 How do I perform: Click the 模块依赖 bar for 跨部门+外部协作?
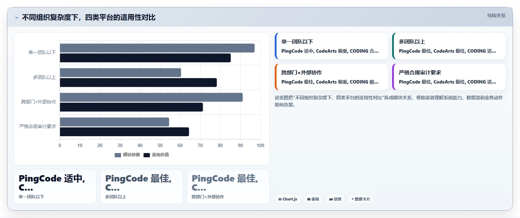coord(151,97)
